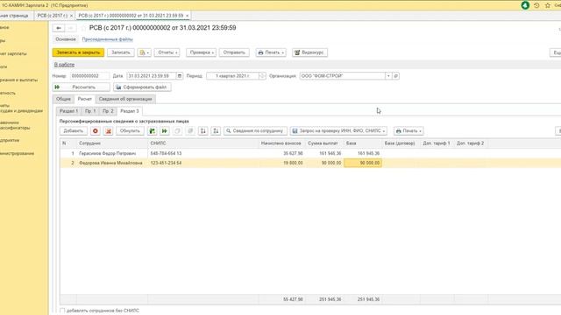Screen dimensions: 561x315
Task: Click the green notification bell icon
Action: tap(525, 5)
